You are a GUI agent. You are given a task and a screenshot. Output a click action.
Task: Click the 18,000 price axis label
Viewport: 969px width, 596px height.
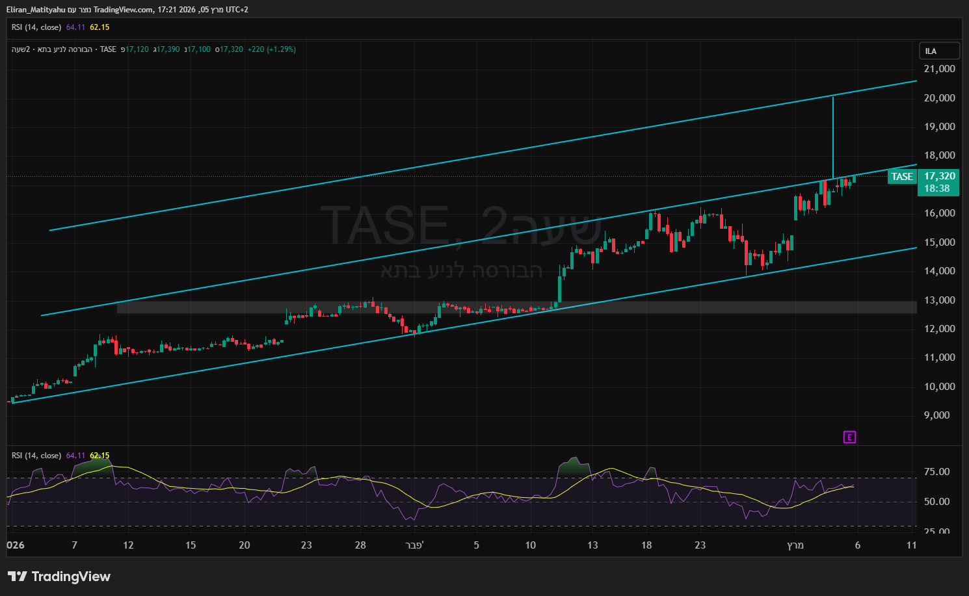click(940, 155)
